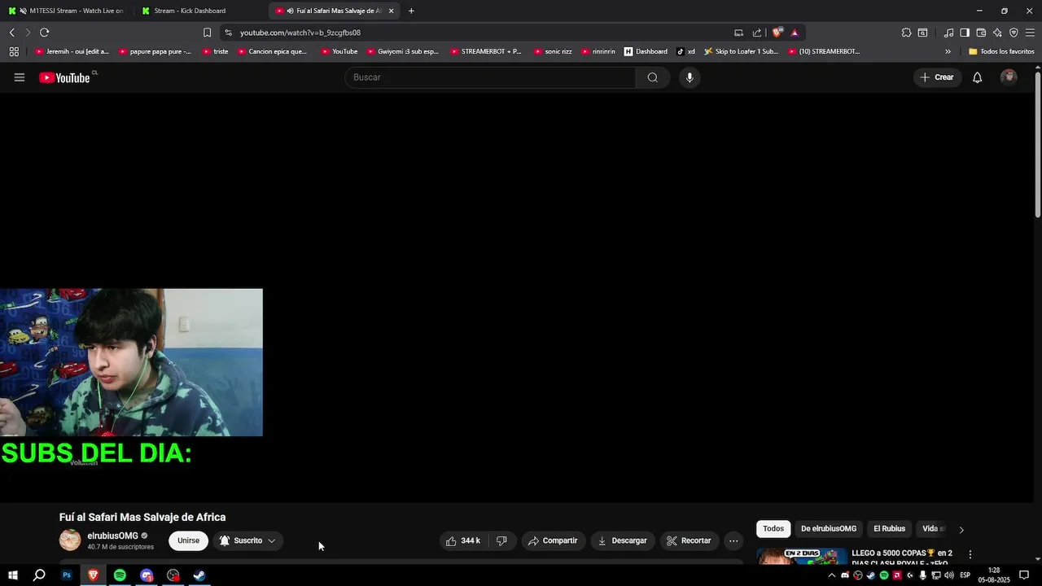The image size is (1042, 586).
Task: Open the Windows Start menu
Action: [x=12, y=575]
